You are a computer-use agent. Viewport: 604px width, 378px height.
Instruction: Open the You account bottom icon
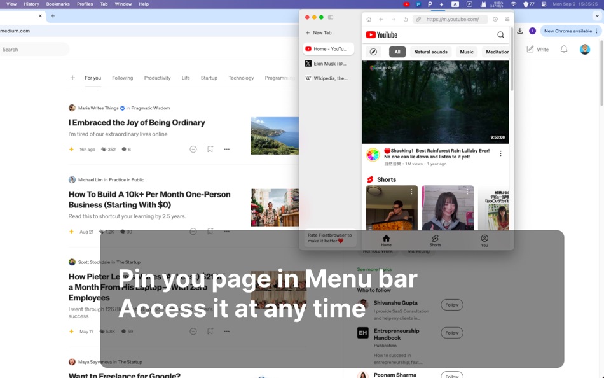[x=484, y=241]
